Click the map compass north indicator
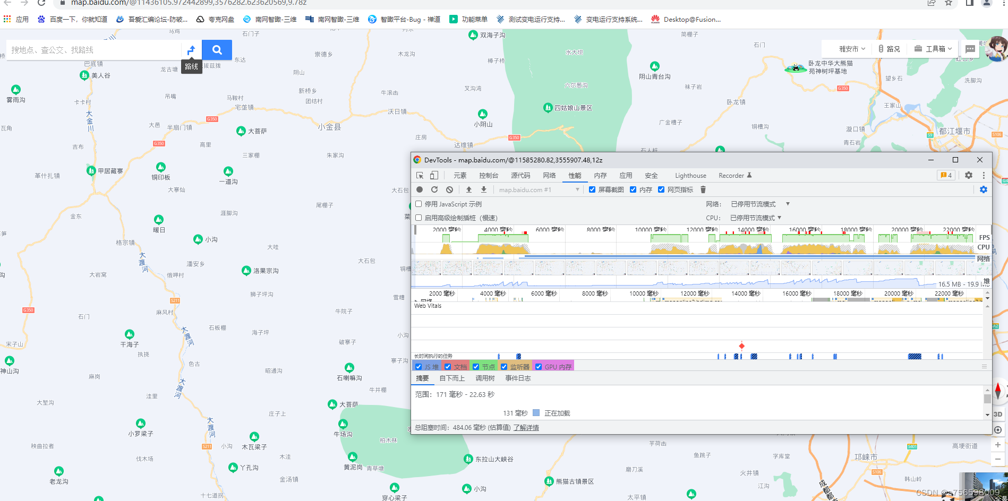Screen dimensions: 1008x501 998,390
